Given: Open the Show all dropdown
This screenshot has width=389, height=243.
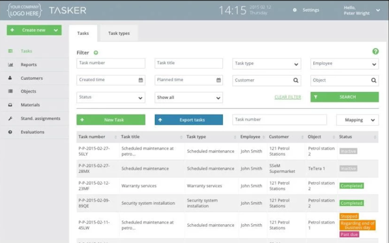Looking at the screenshot, I should pyautogui.click(x=189, y=97).
